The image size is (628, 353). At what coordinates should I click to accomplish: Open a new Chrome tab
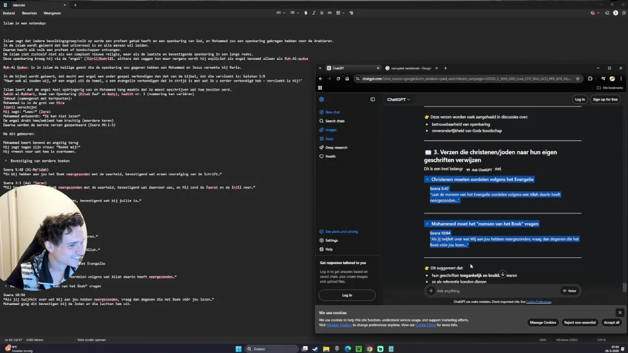click(x=445, y=68)
